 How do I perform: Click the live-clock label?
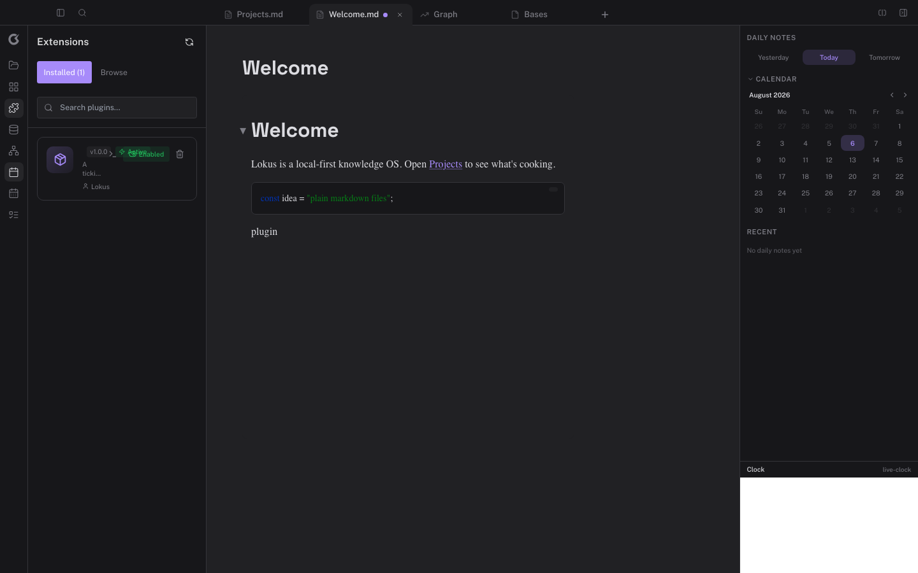click(896, 470)
